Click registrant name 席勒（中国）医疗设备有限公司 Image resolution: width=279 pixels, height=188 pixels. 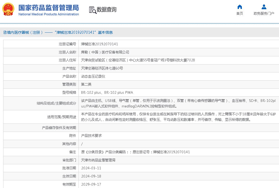click(105, 52)
